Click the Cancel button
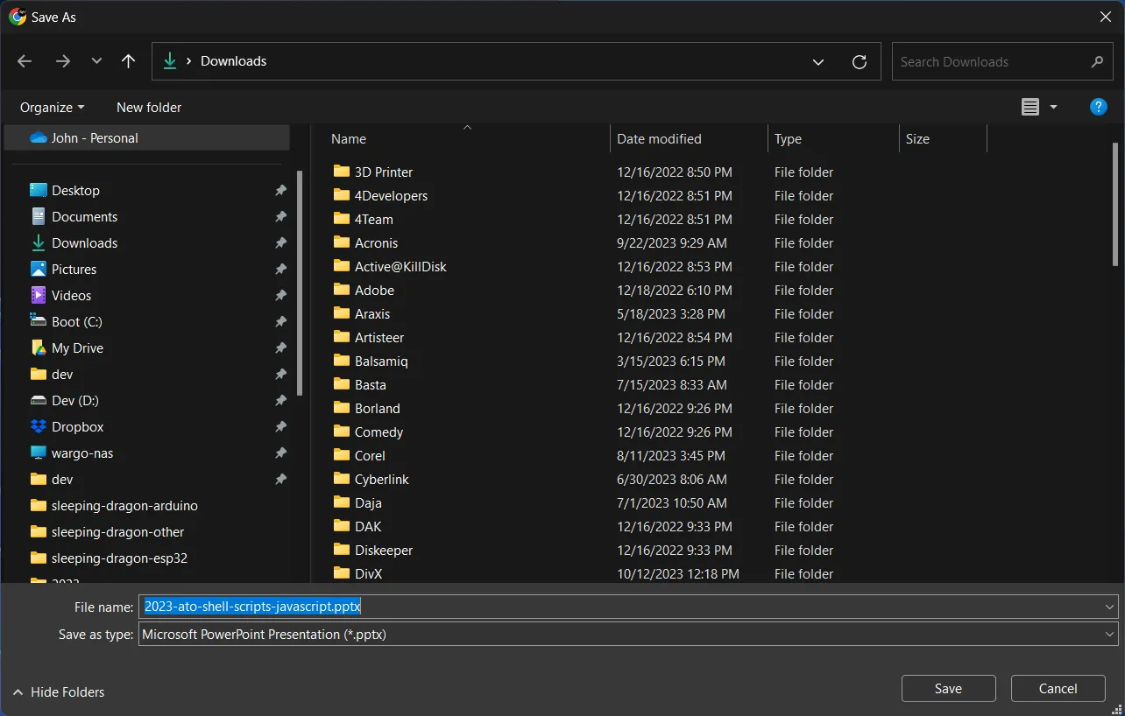The width and height of the screenshot is (1125, 716). click(x=1058, y=688)
